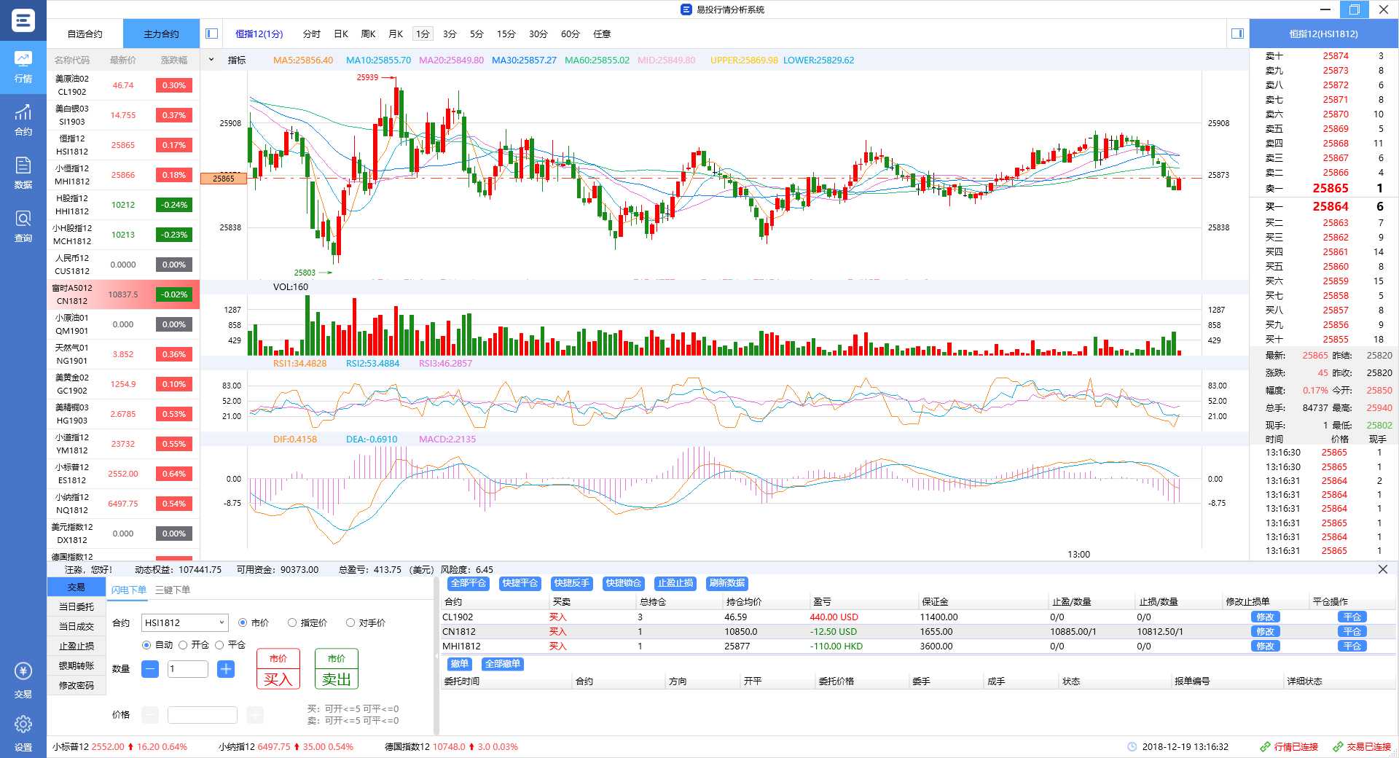Viewport: 1399px width, 758px height.
Task: Click the disabled price minus button
Action: point(150,715)
